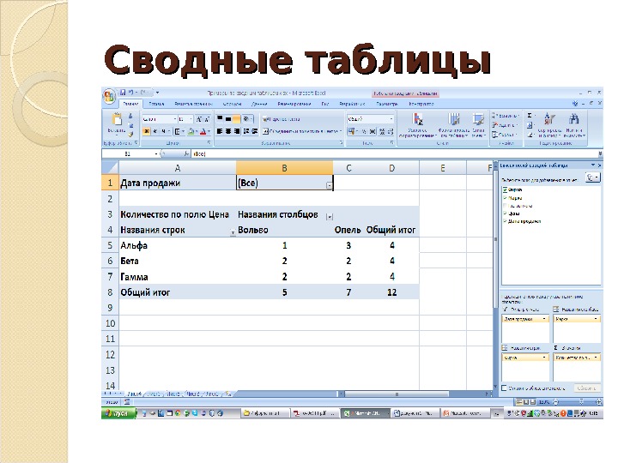Open Cell Styles gallery

click(x=478, y=125)
